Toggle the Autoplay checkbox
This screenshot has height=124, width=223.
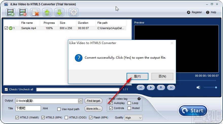coord(111,103)
